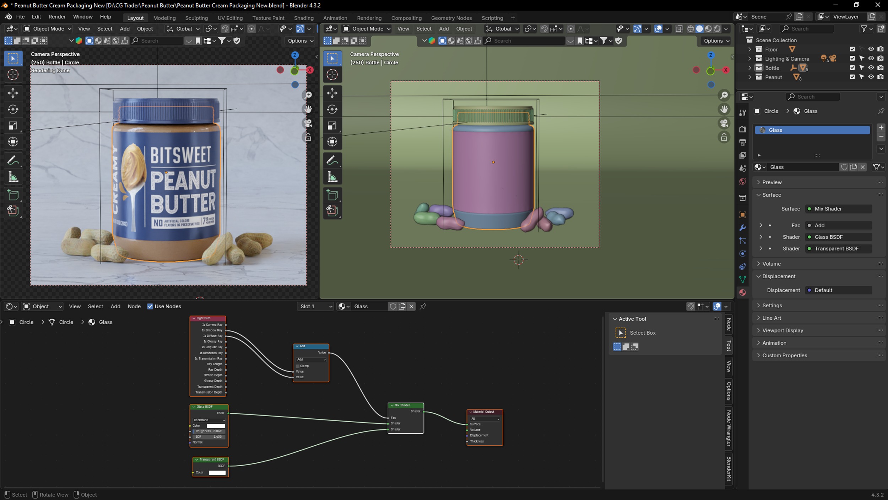Open the Object Mode dropdown in the right viewport

[x=367, y=29]
